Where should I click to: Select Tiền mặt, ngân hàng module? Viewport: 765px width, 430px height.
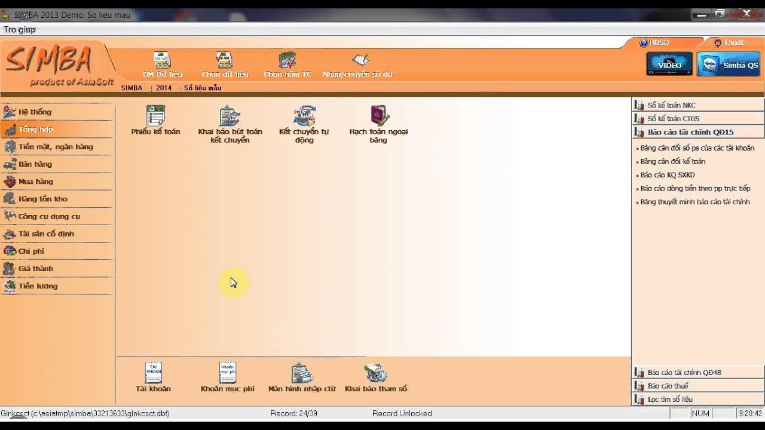tap(57, 147)
